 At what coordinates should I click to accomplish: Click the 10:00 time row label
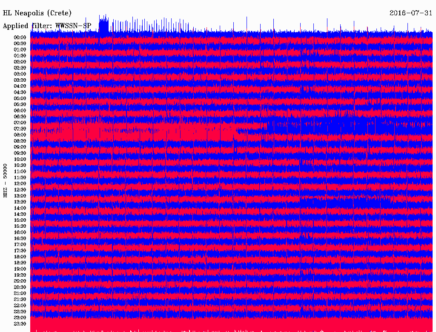(x=20, y=159)
